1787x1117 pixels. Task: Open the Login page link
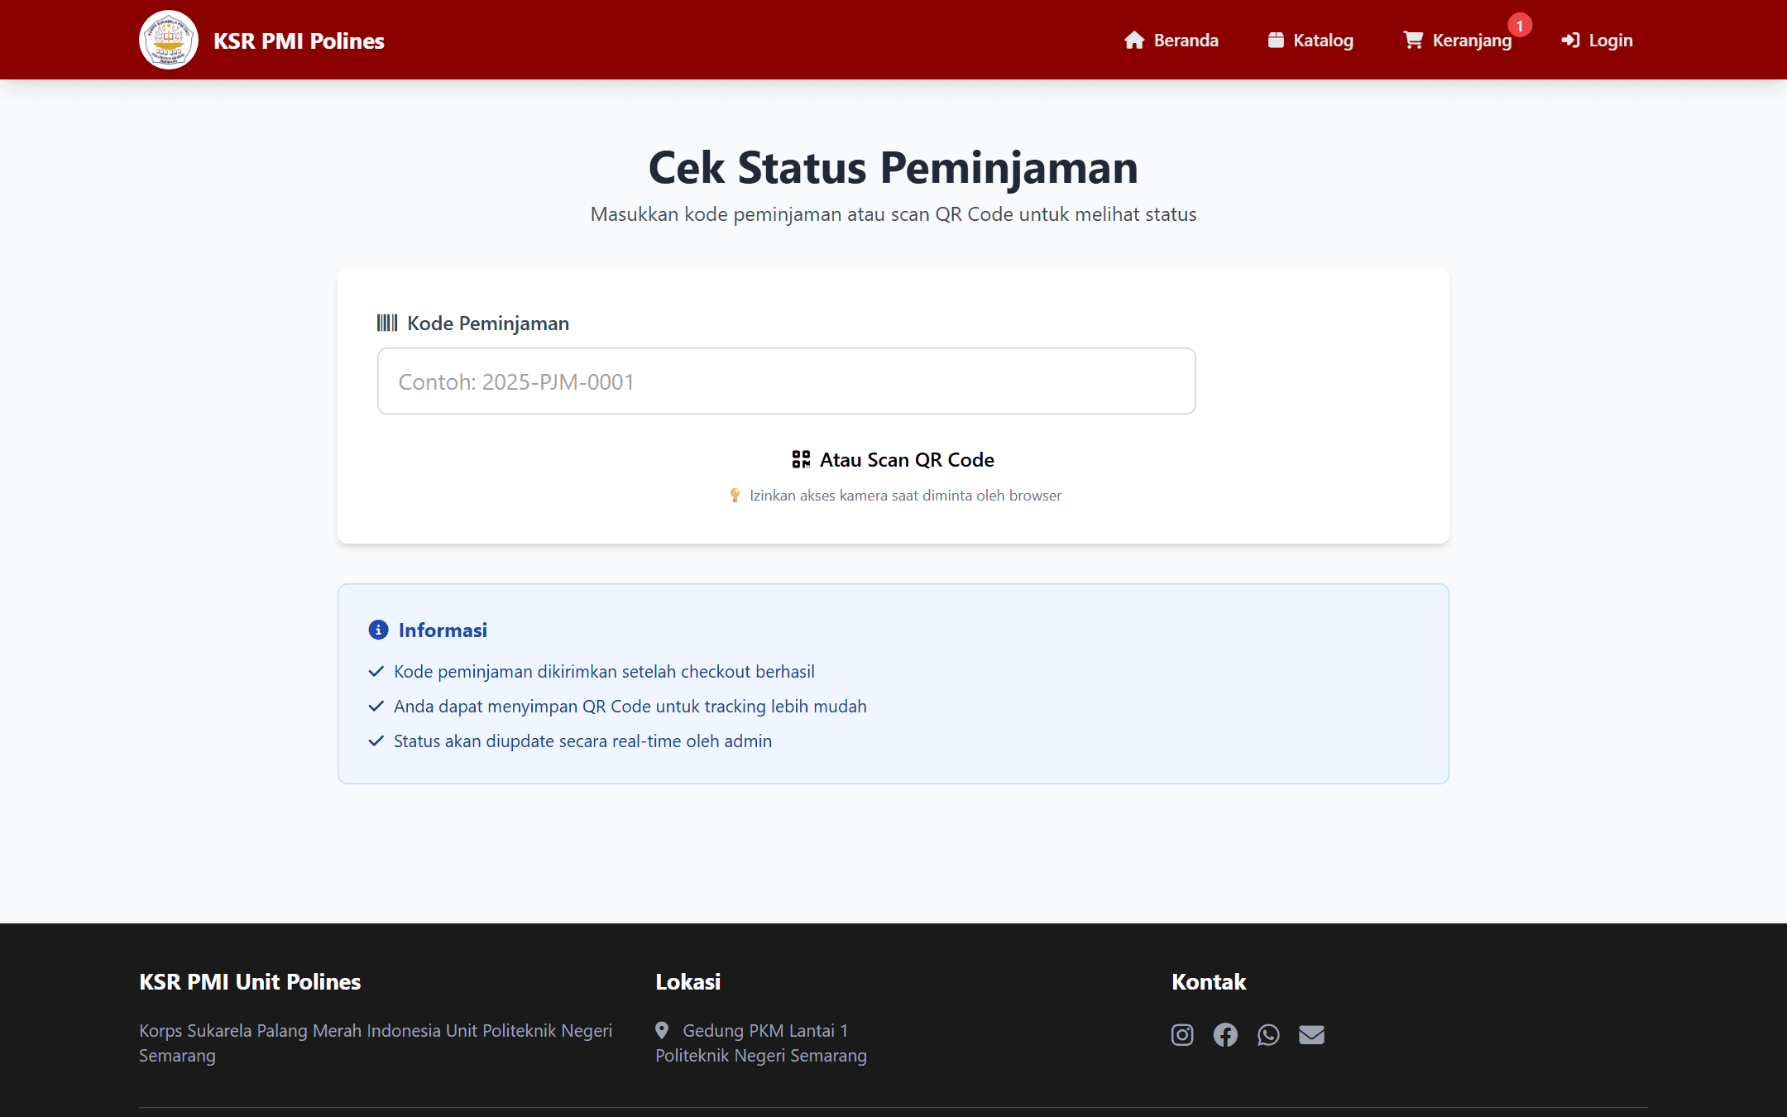pyautogui.click(x=1597, y=40)
